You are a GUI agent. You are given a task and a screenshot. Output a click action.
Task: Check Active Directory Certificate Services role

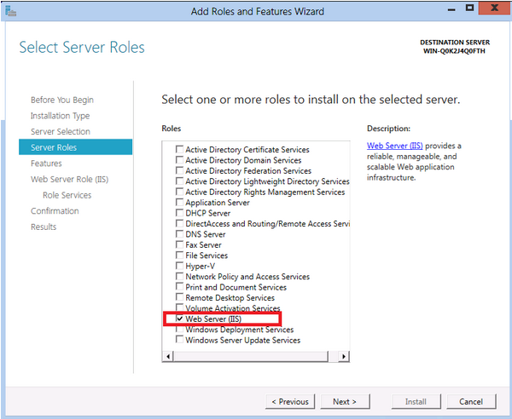pos(179,149)
